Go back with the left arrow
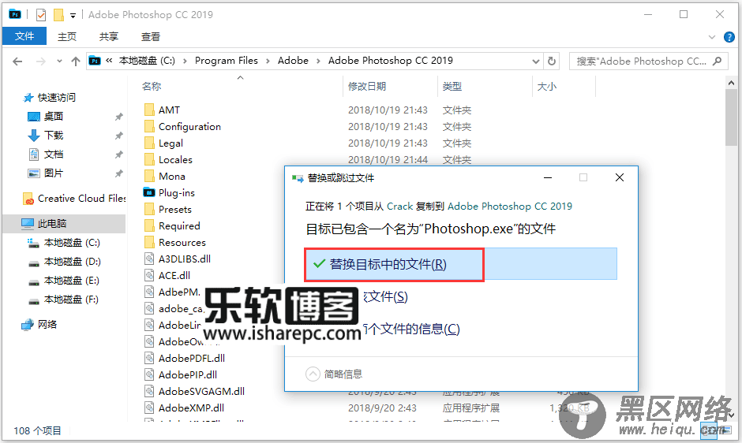Viewport: 742px width, 443px height. (x=17, y=61)
